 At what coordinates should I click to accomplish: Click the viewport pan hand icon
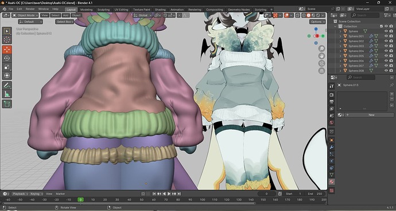[x=321, y=56]
